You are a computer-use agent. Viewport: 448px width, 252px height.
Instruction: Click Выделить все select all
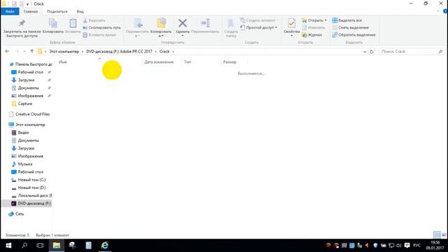(x=347, y=20)
